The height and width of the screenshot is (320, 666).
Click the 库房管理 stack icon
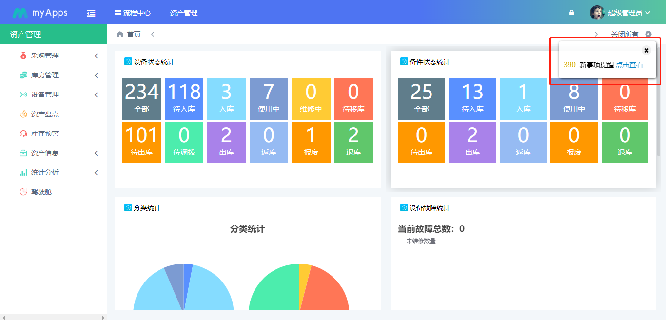(x=23, y=75)
